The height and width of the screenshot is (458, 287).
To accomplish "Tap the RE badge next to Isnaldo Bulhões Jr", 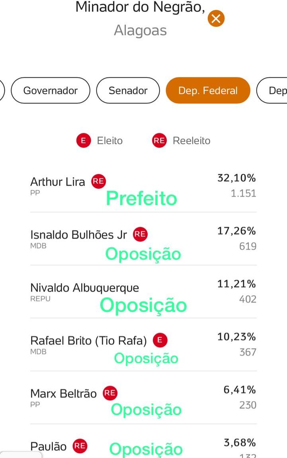I will point(140,234).
